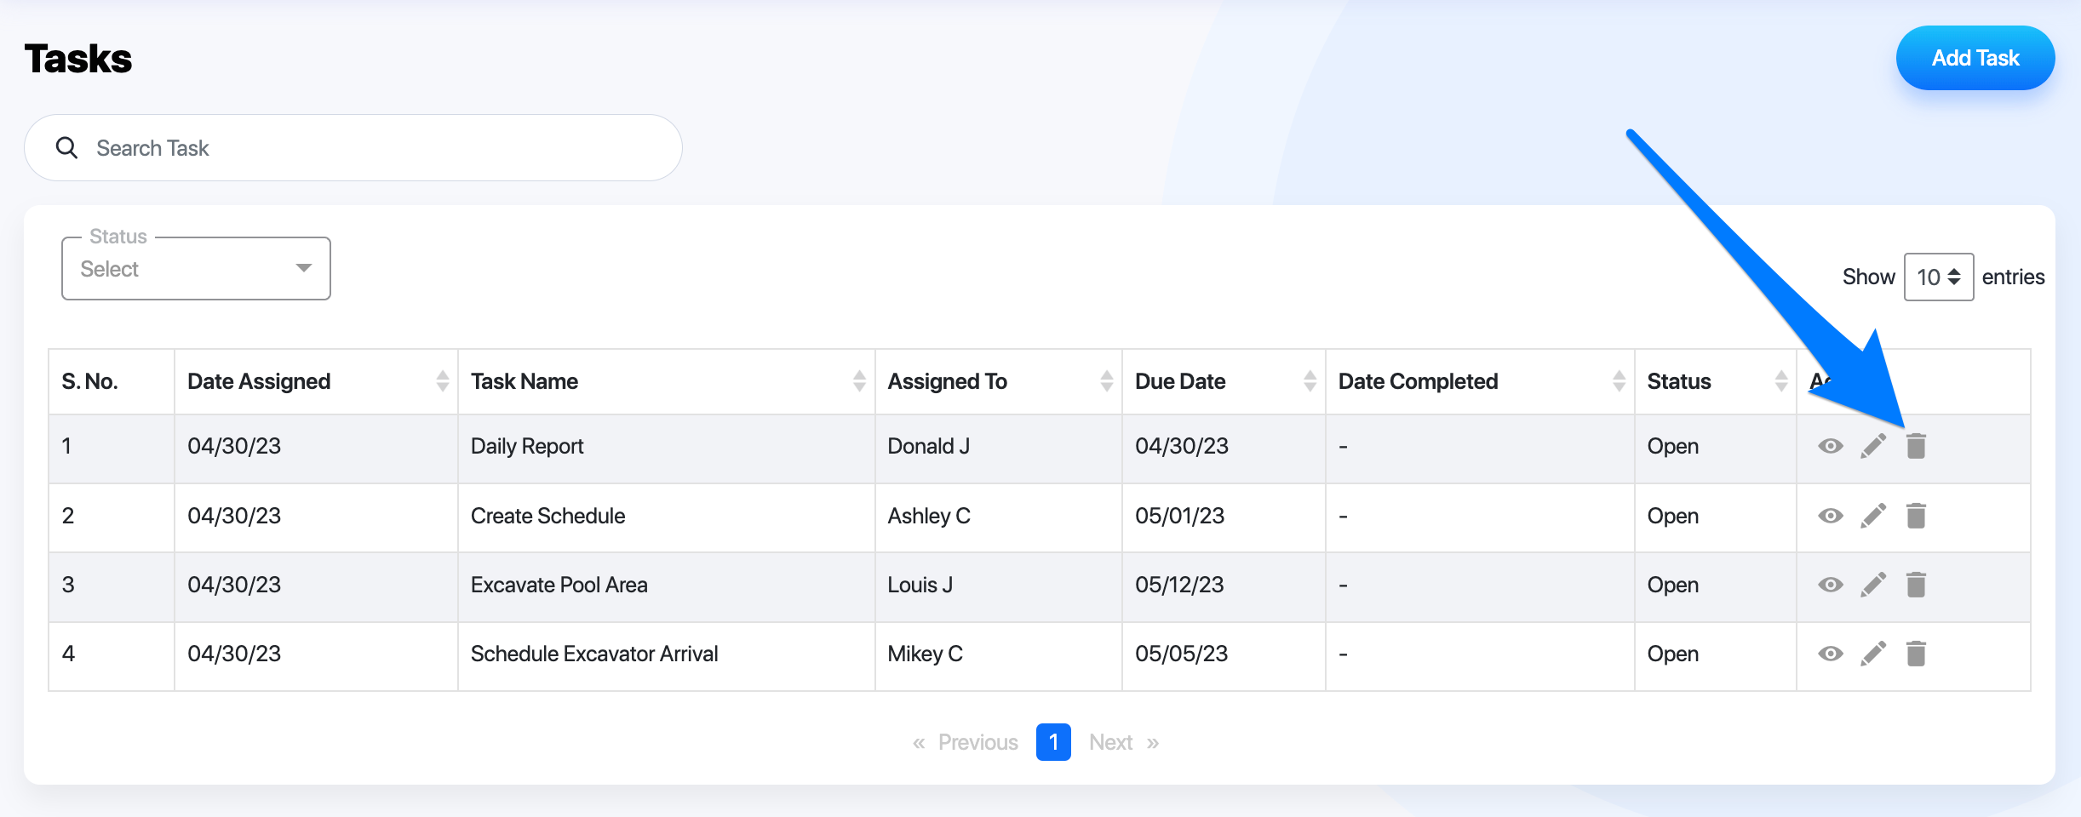
Task: Go to Previous page
Action: [966, 743]
